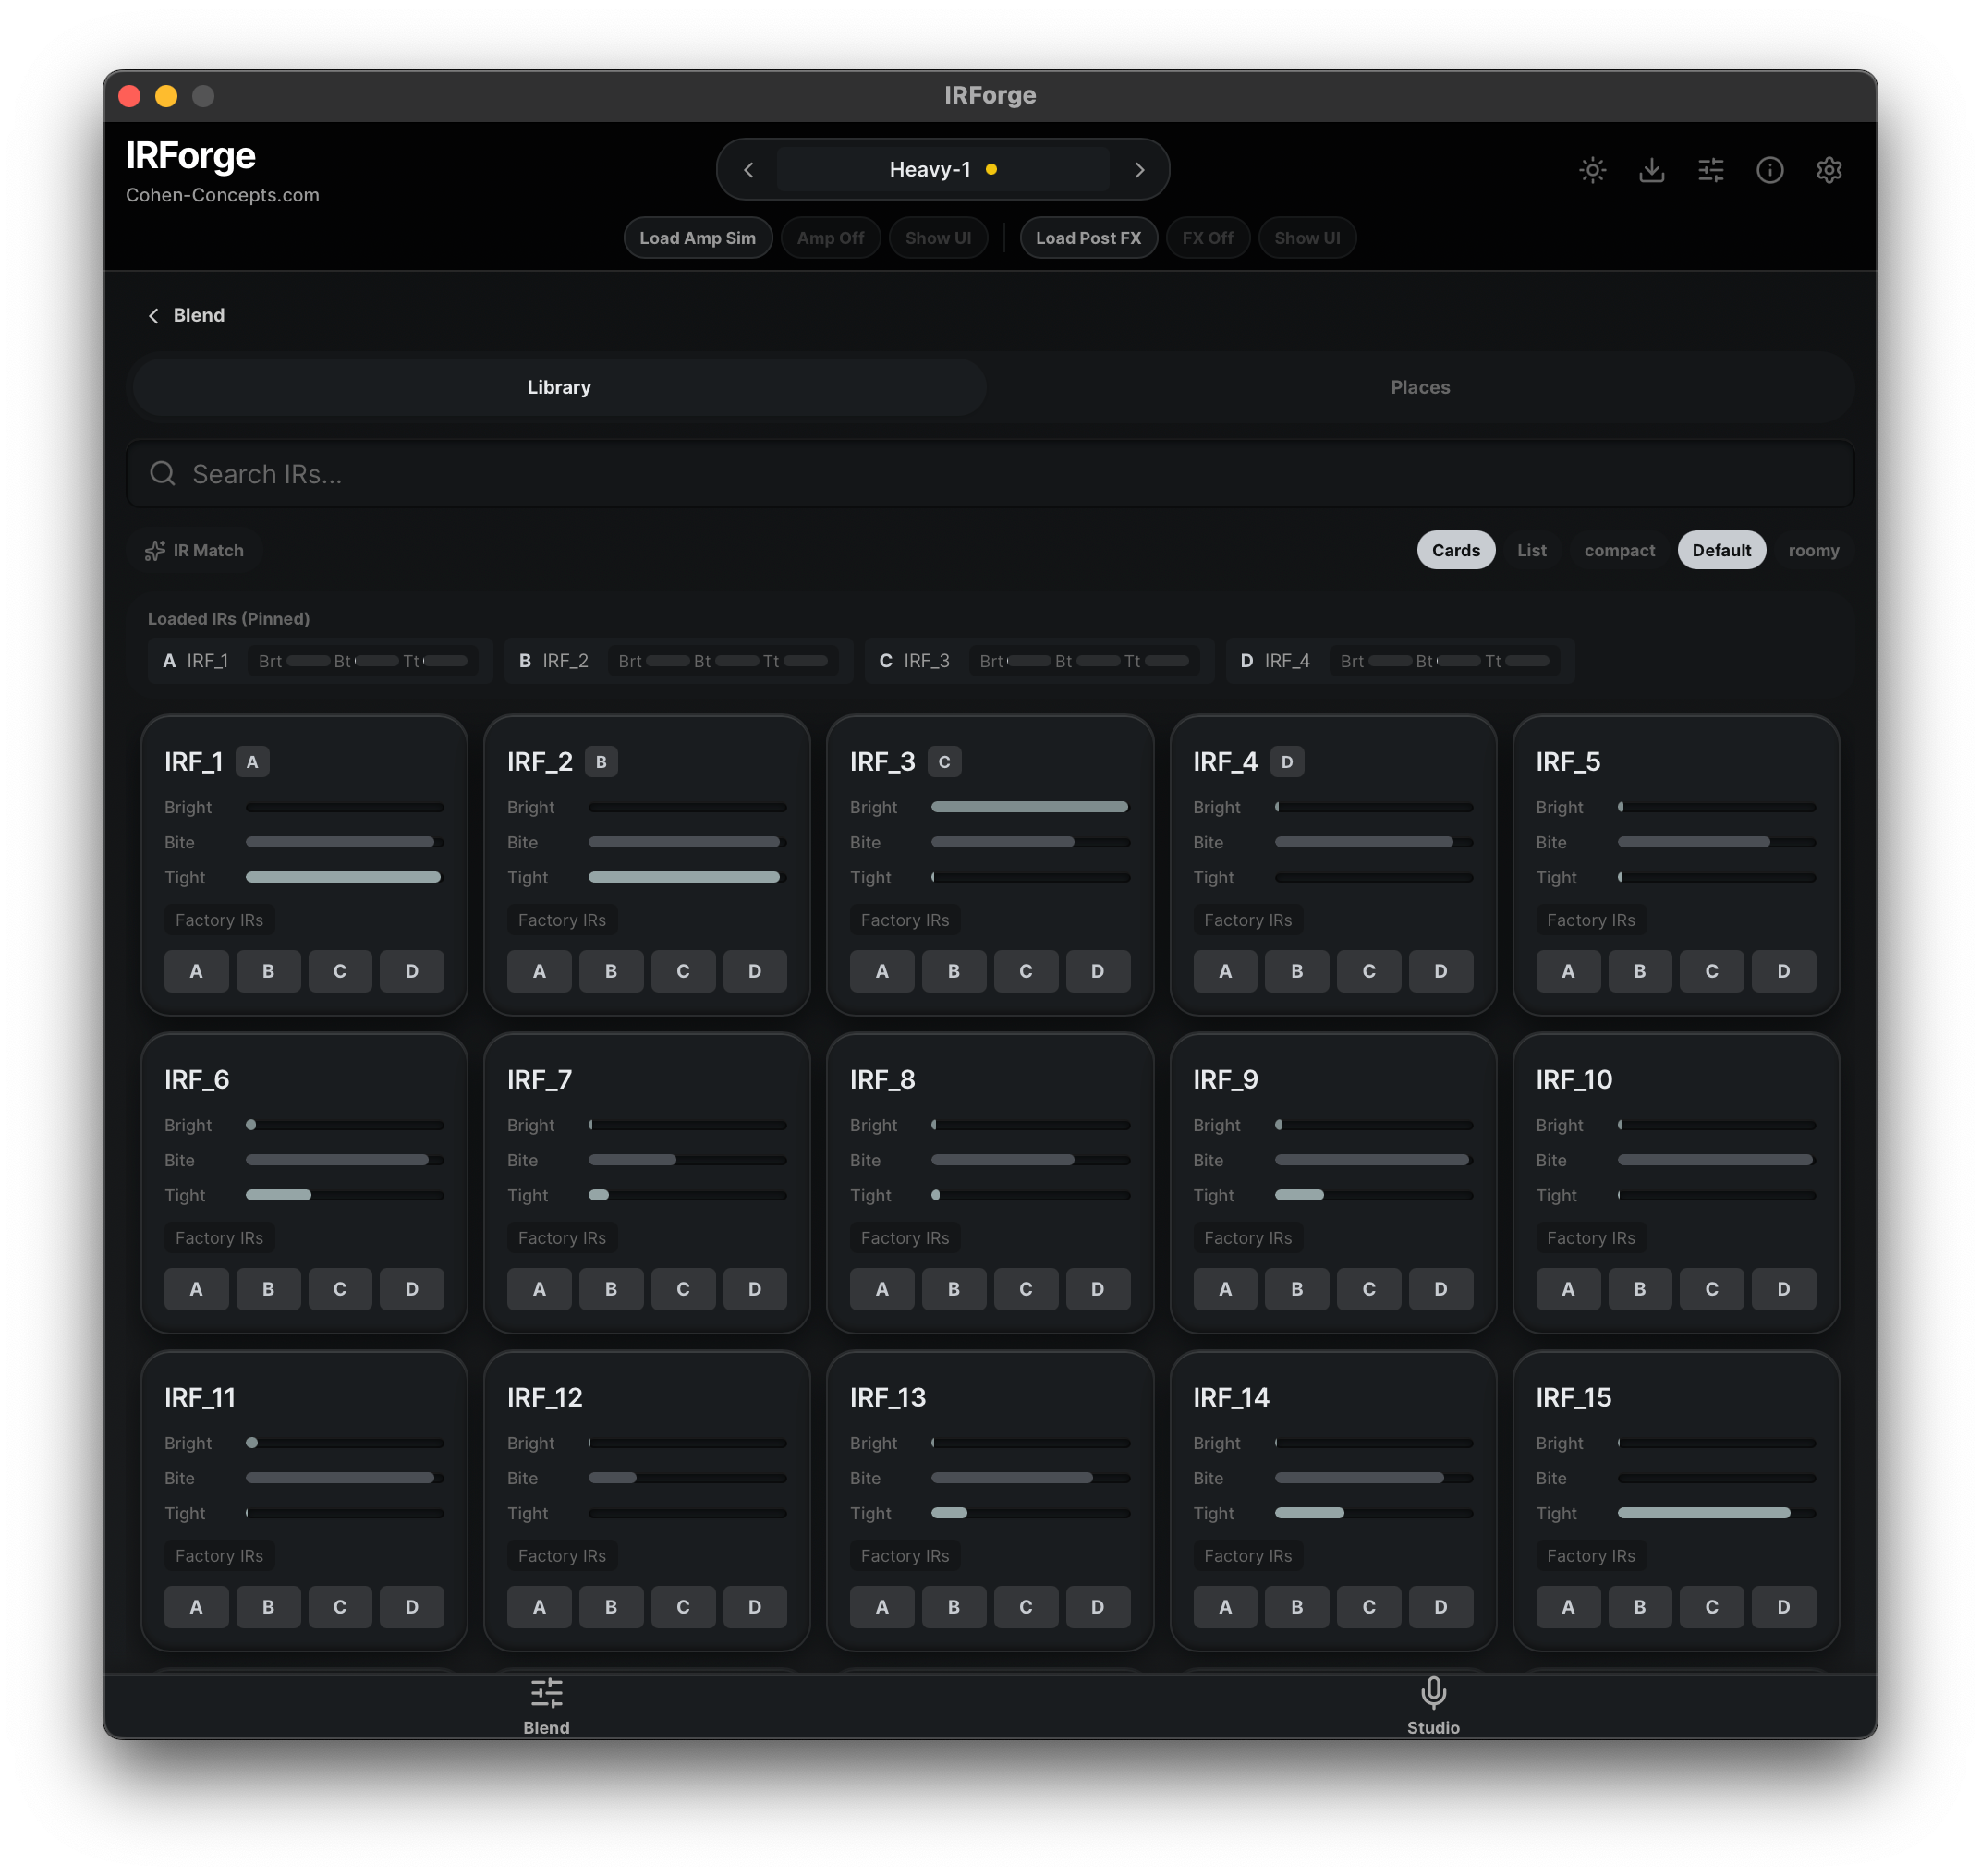Image resolution: width=1981 pixels, height=1876 pixels.
Task: Select the Cards view mode
Action: [x=1455, y=550]
